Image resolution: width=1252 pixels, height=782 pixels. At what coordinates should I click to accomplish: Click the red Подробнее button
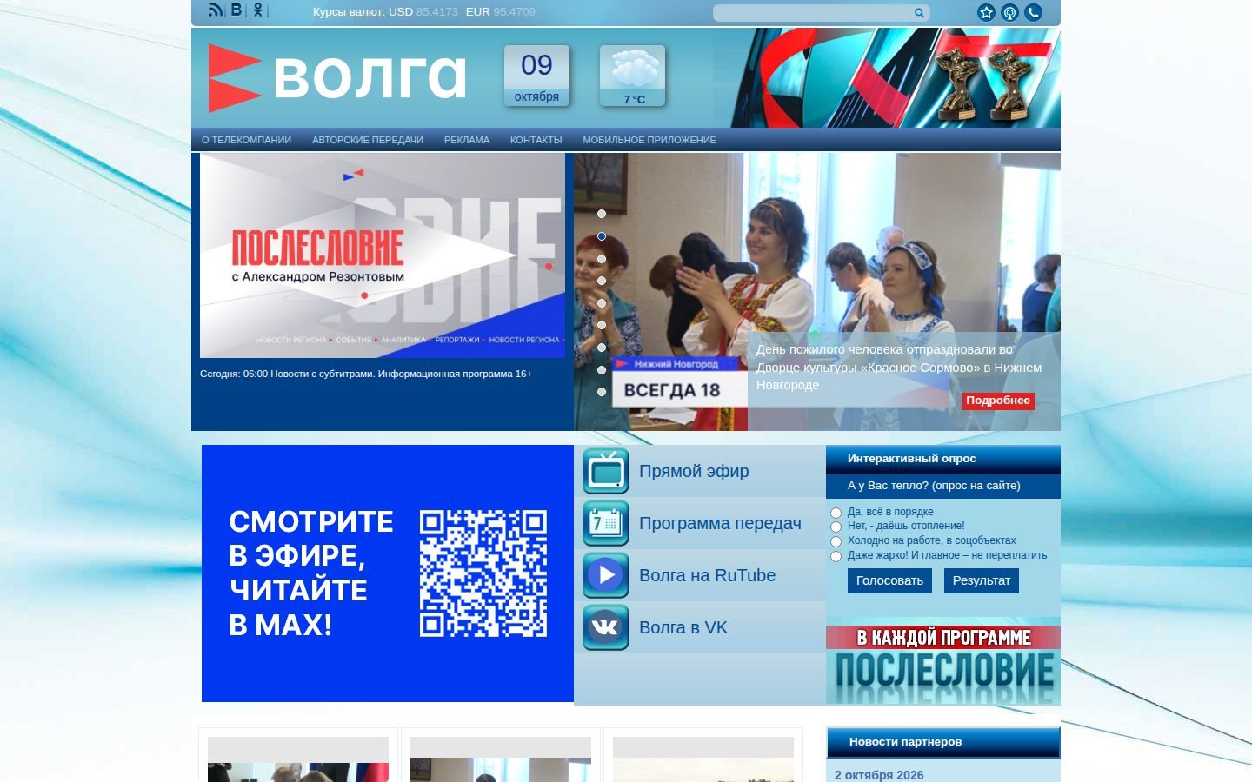(998, 401)
